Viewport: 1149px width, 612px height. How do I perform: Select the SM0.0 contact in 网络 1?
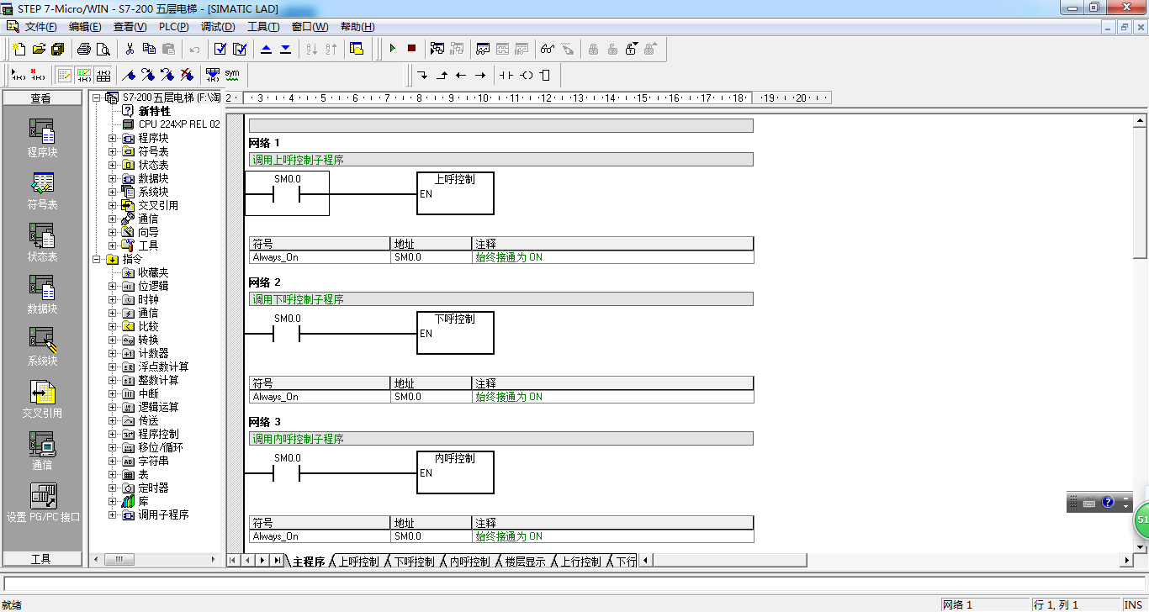tap(287, 193)
